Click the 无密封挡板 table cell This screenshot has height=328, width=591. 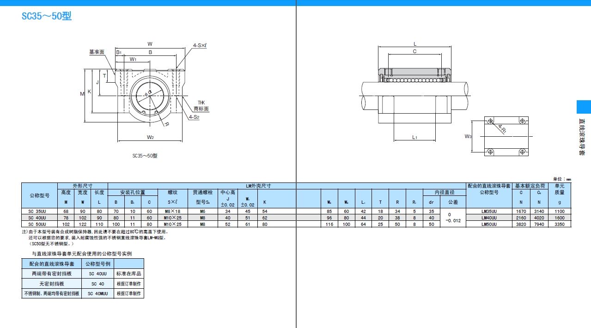(51, 284)
